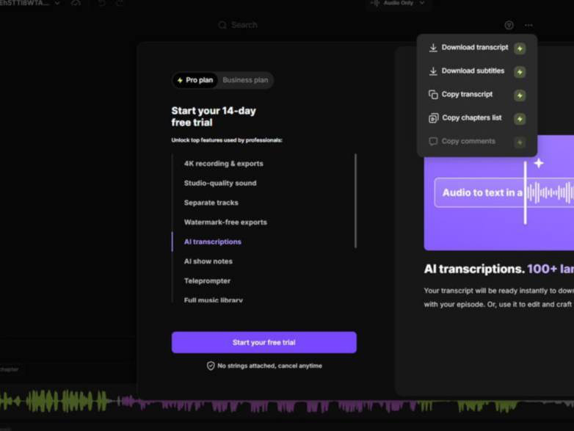
Task: Open the three-dot more options menu
Action: [x=528, y=25]
